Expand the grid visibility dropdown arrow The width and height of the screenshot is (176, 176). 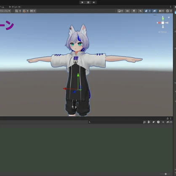tap(20, 11)
